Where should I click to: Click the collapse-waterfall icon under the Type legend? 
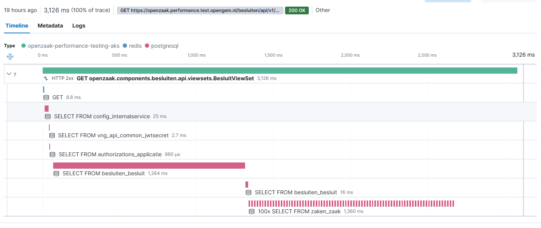coord(10,57)
